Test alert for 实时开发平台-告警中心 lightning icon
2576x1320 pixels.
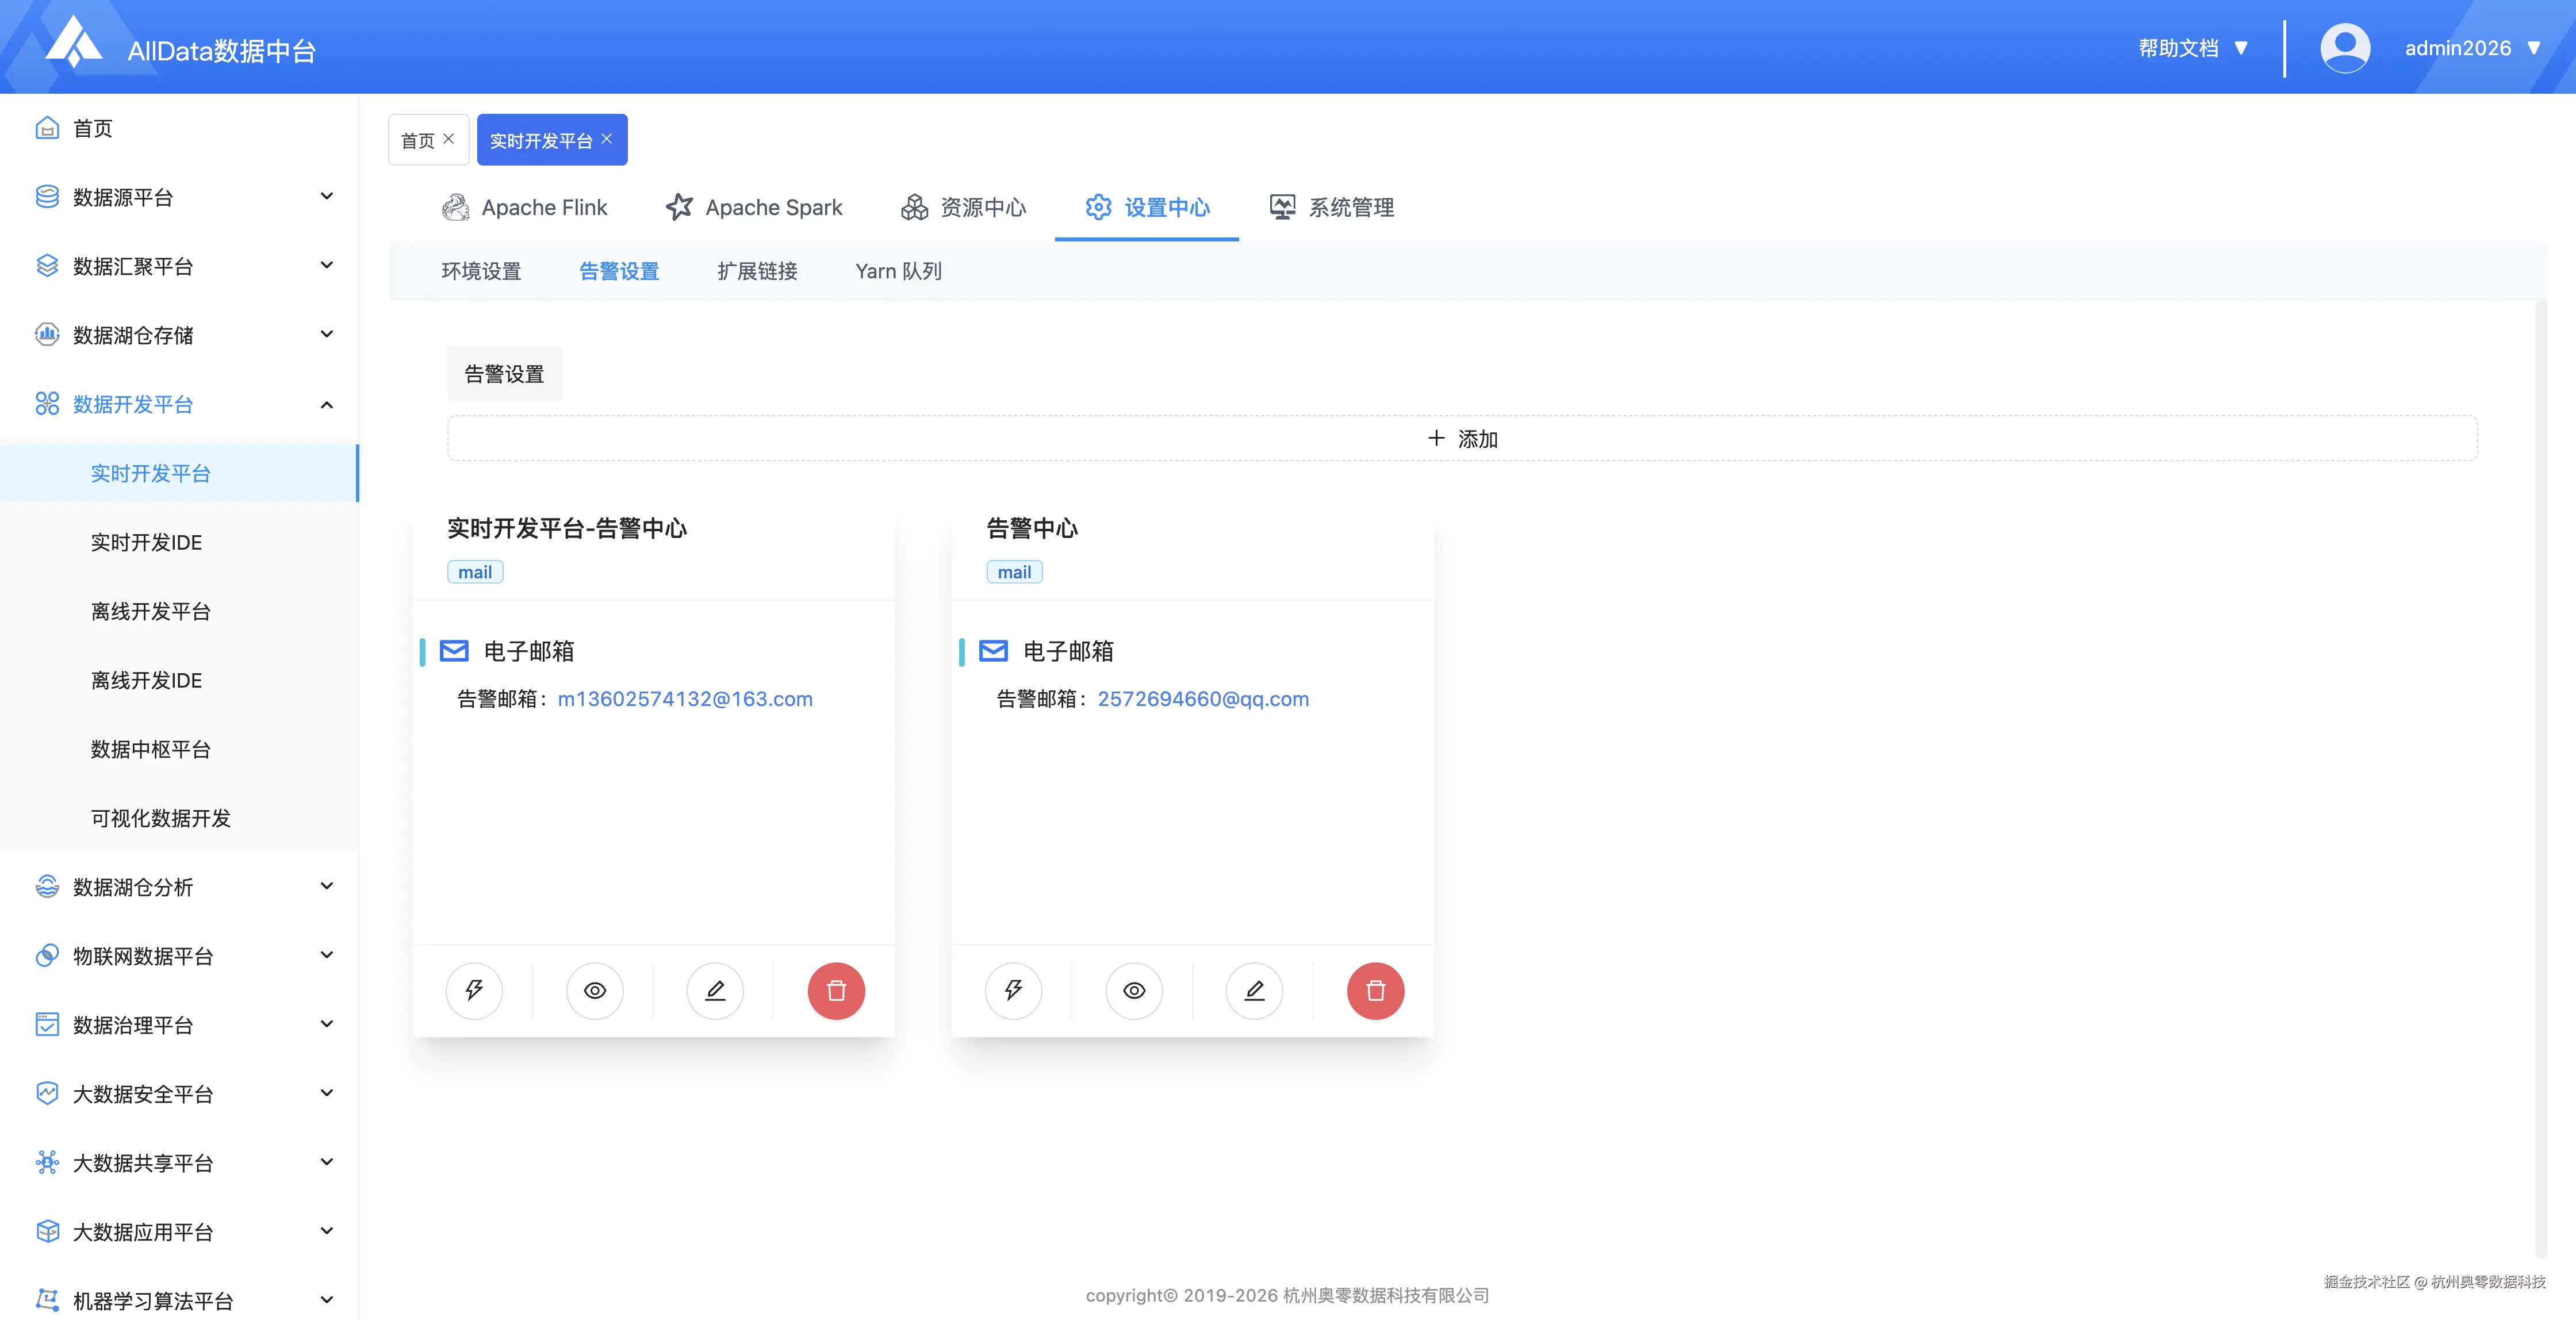474,990
